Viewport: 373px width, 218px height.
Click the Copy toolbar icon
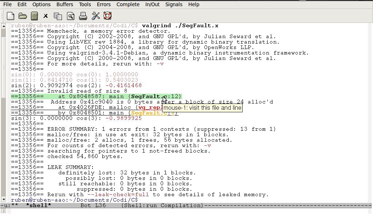[58, 16]
